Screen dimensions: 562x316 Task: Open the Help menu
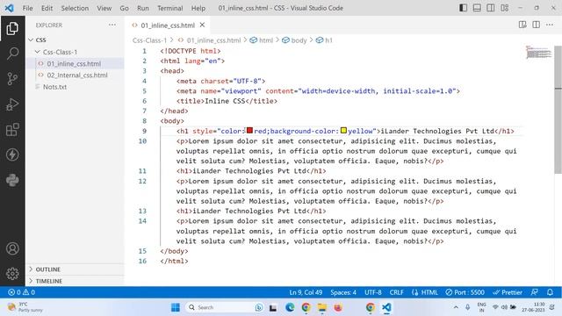click(198, 8)
